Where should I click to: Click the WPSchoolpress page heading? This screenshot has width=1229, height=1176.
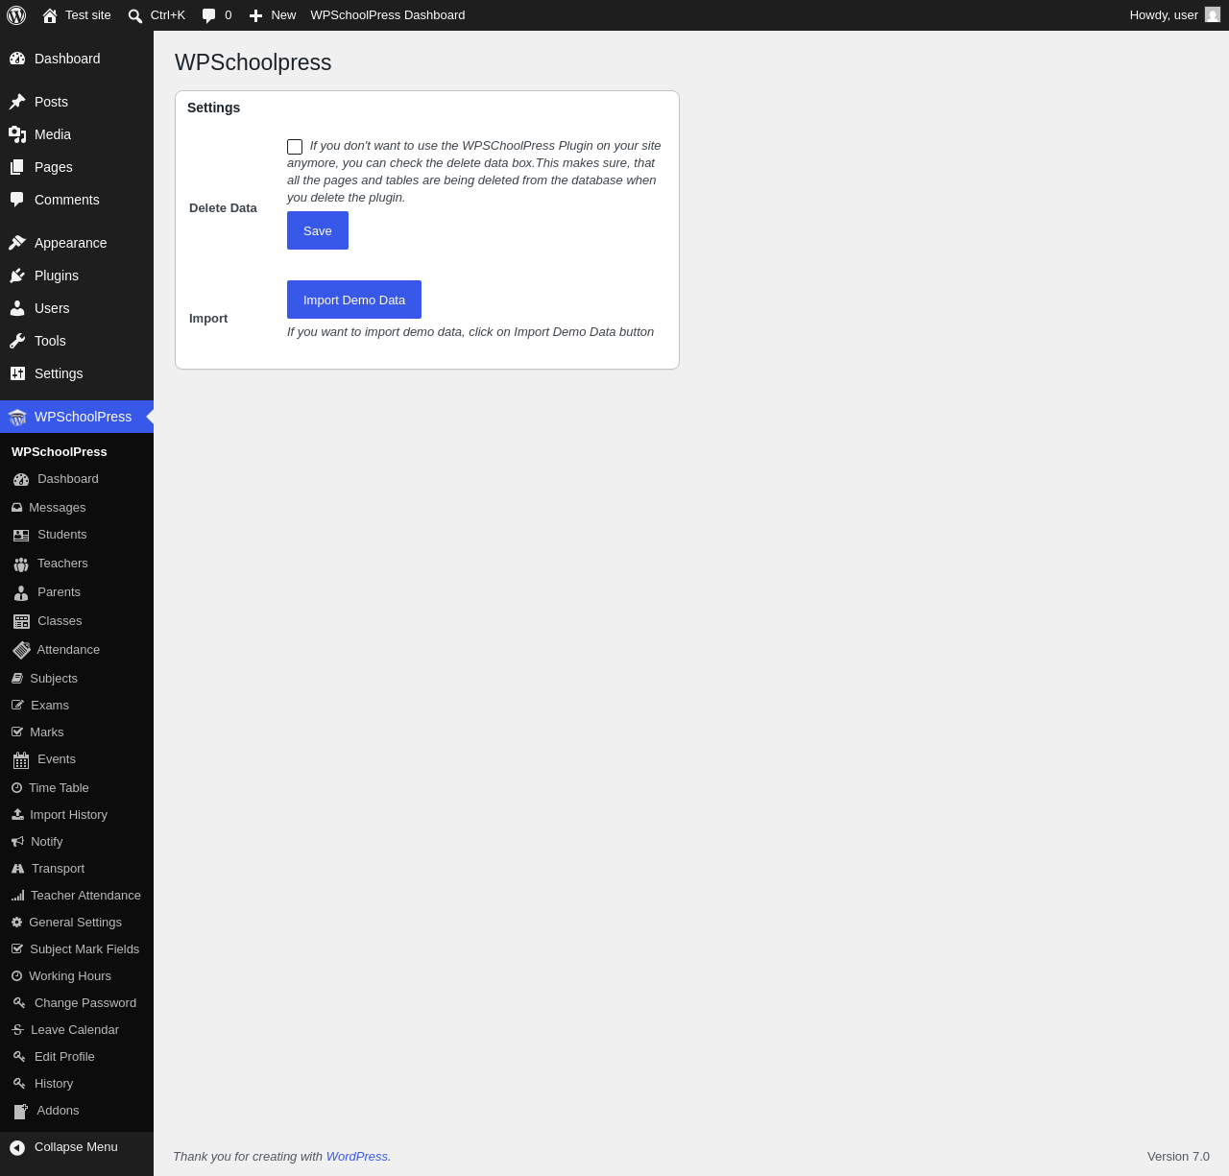[x=253, y=62]
